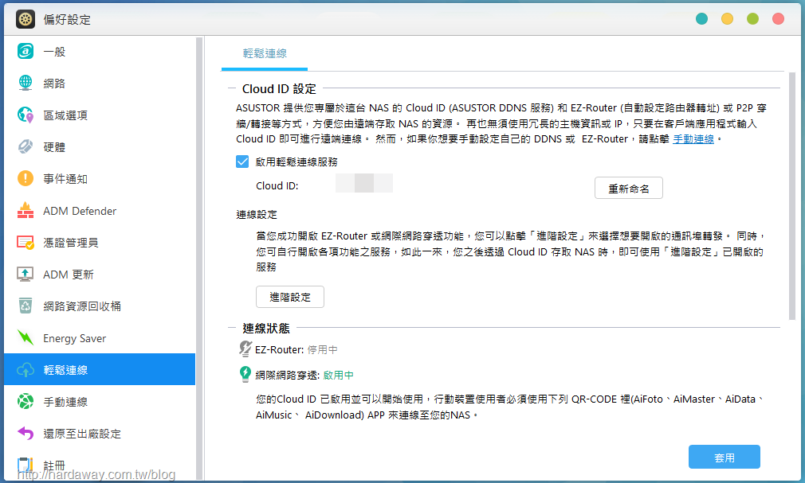Select the 憑證管理員 certificate icon

pyautogui.click(x=26, y=242)
